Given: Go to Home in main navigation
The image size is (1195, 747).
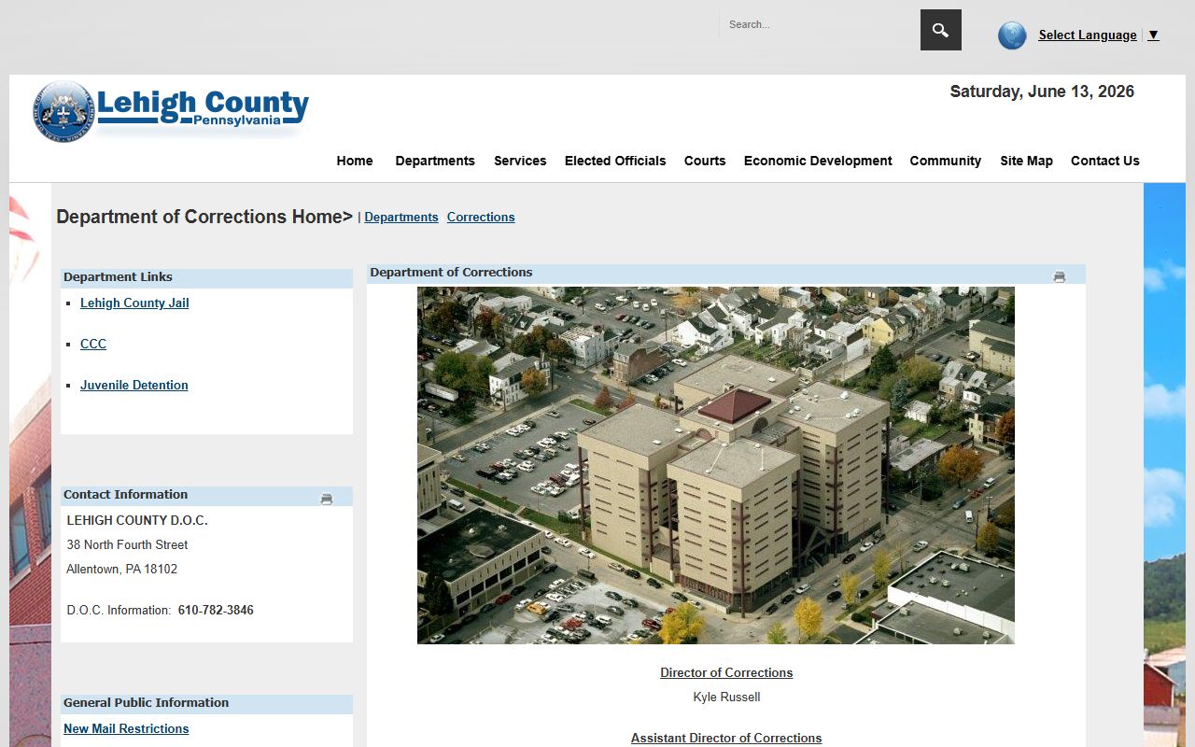Looking at the screenshot, I should pyautogui.click(x=355, y=161).
